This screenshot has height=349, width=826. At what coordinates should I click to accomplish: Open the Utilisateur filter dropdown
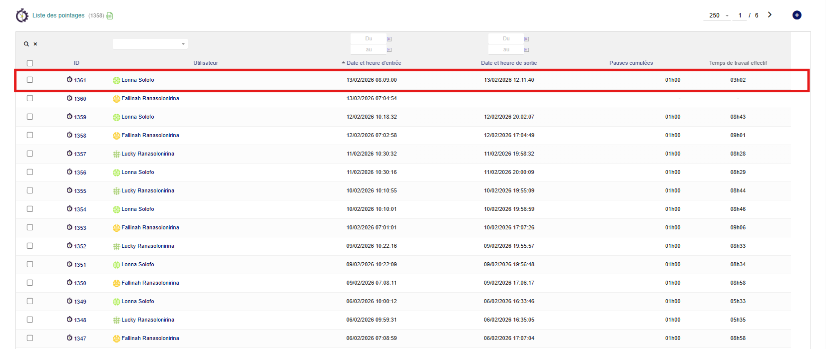coord(150,44)
